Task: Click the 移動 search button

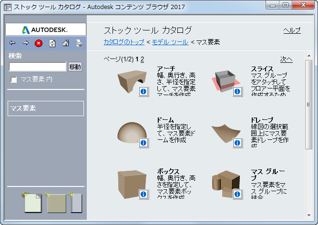Action: [75, 67]
